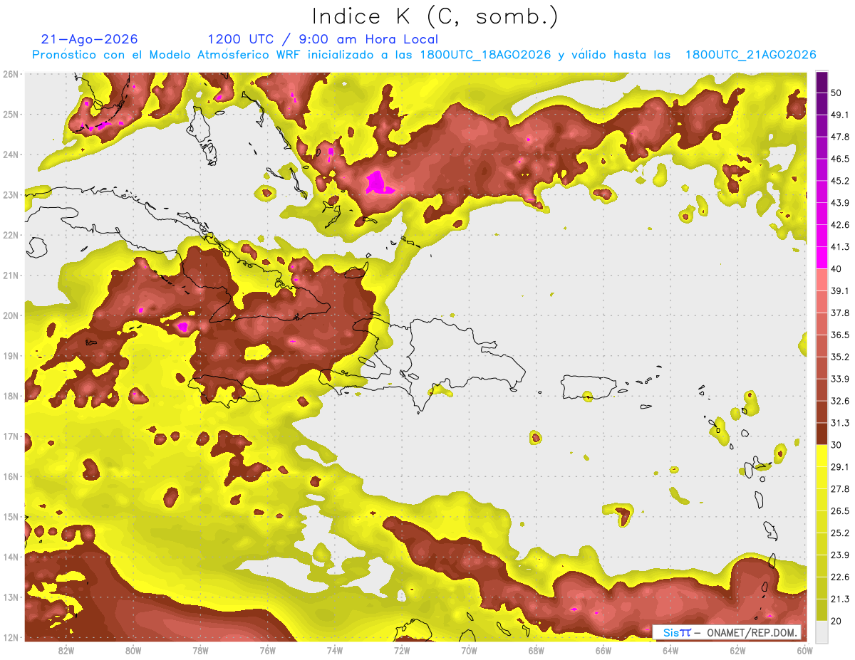This screenshot has width=855, height=660.
Task: Pick the dark brown colorbar segment between 30 and 31.3
Action: [822, 434]
